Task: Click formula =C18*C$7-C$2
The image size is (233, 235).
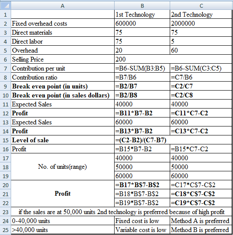Action: click(x=201, y=194)
